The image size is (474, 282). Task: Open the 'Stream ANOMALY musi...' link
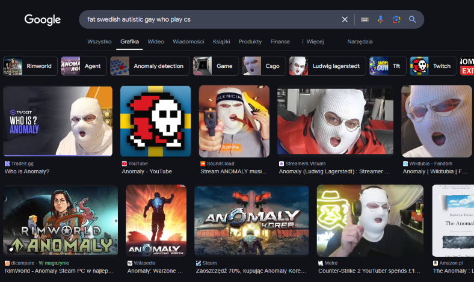[233, 171]
